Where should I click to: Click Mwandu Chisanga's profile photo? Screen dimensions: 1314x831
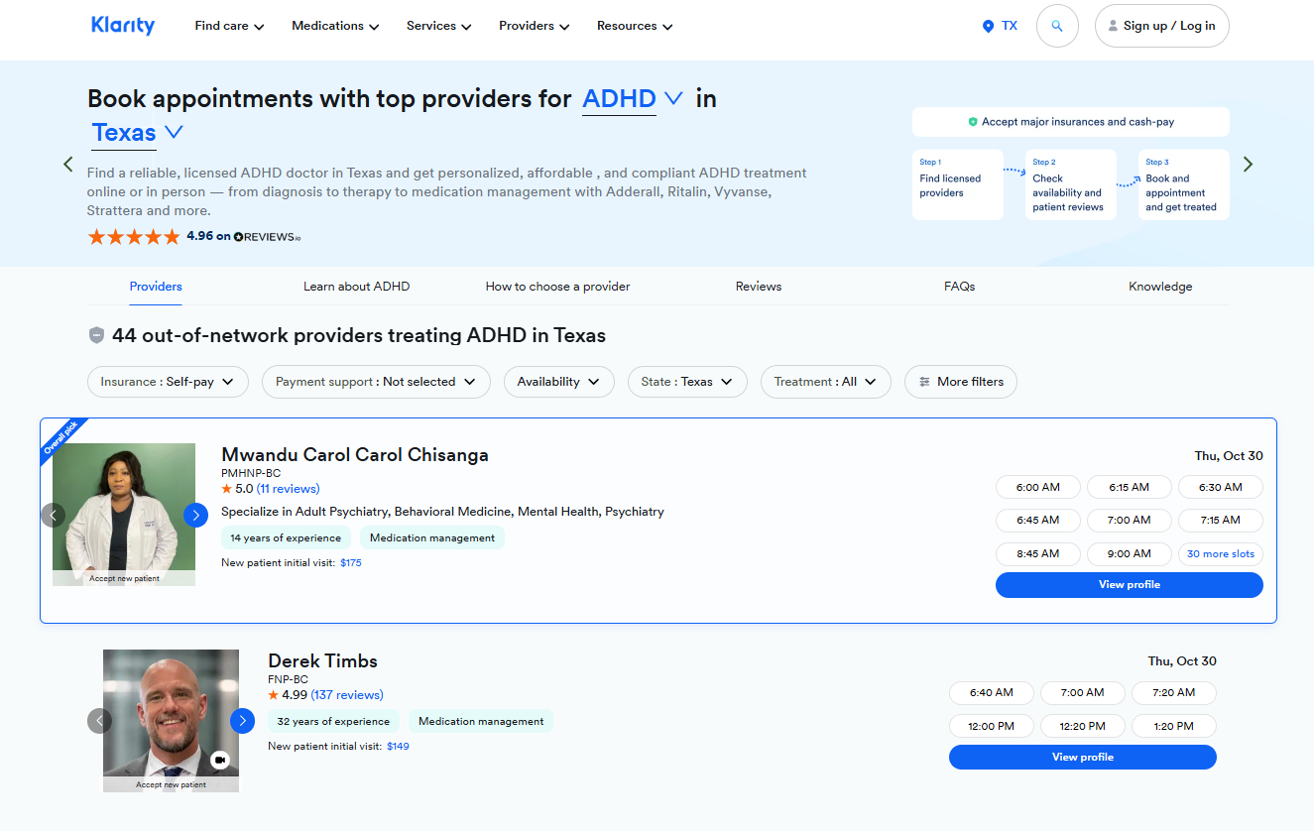pos(124,515)
